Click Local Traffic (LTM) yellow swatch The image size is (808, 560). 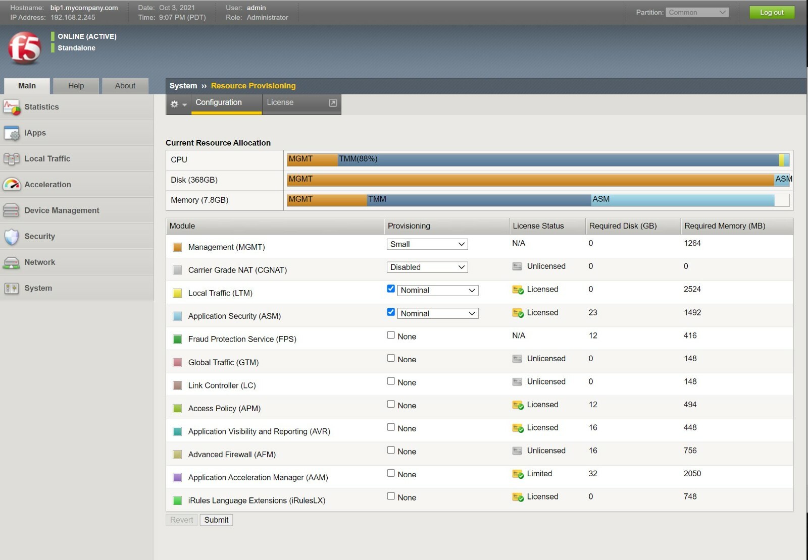click(177, 293)
